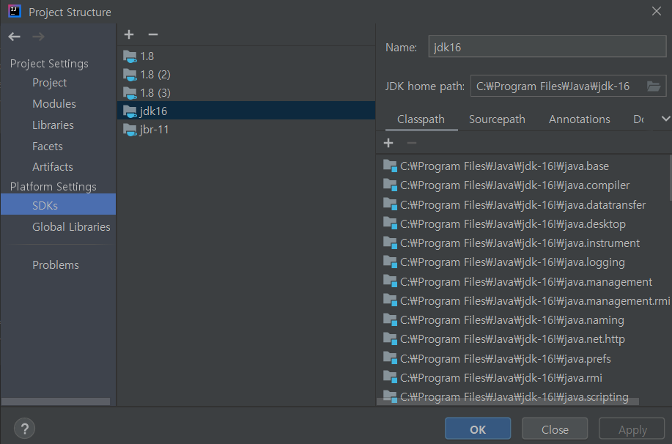The image size is (672, 444).
Task: Select the jbr-11 SDK entry
Action: 246,130
